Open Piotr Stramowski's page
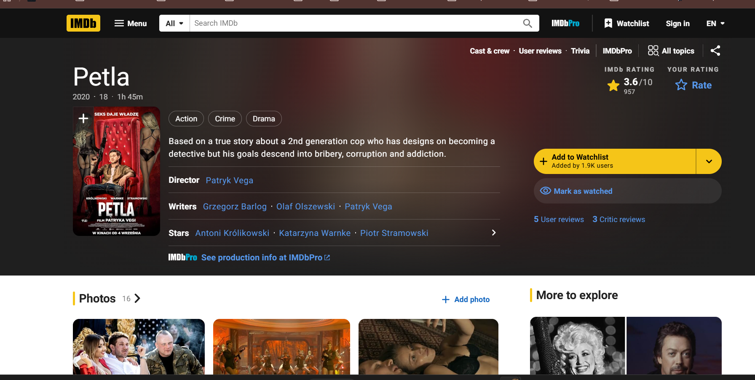The image size is (755, 380). tap(394, 233)
